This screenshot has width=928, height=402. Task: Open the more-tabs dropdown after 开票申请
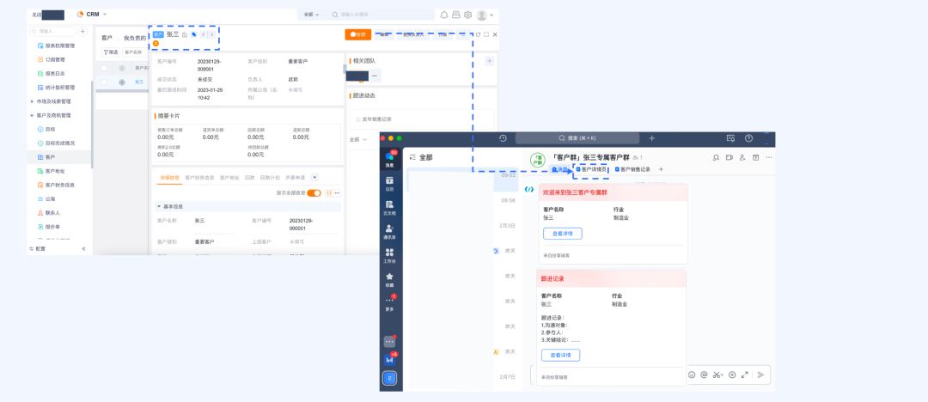click(314, 177)
